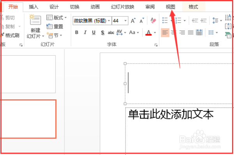Open the 设计 ribbon tab
Viewport: 234px width, 155px height.
pos(54,7)
